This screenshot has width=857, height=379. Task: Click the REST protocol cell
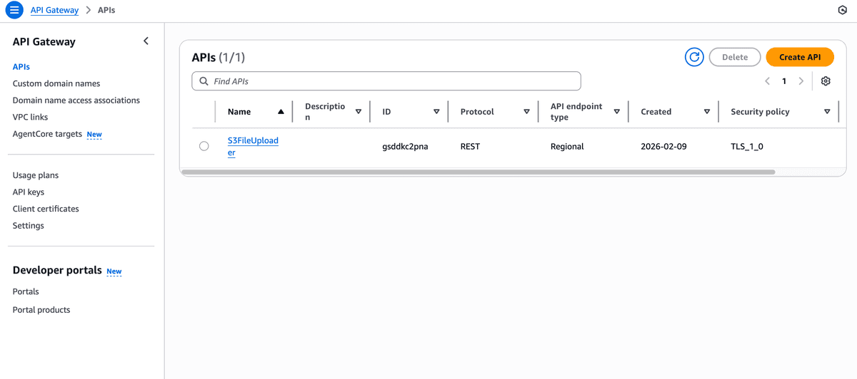click(x=470, y=146)
